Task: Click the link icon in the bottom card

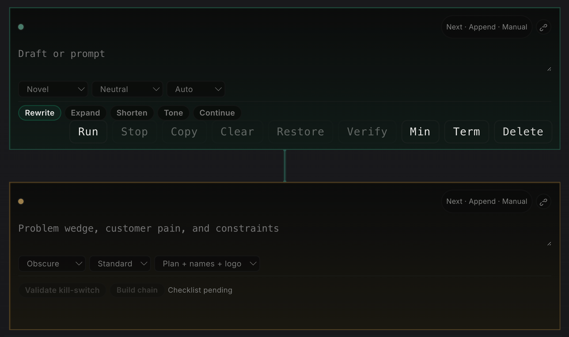Action: point(543,202)
